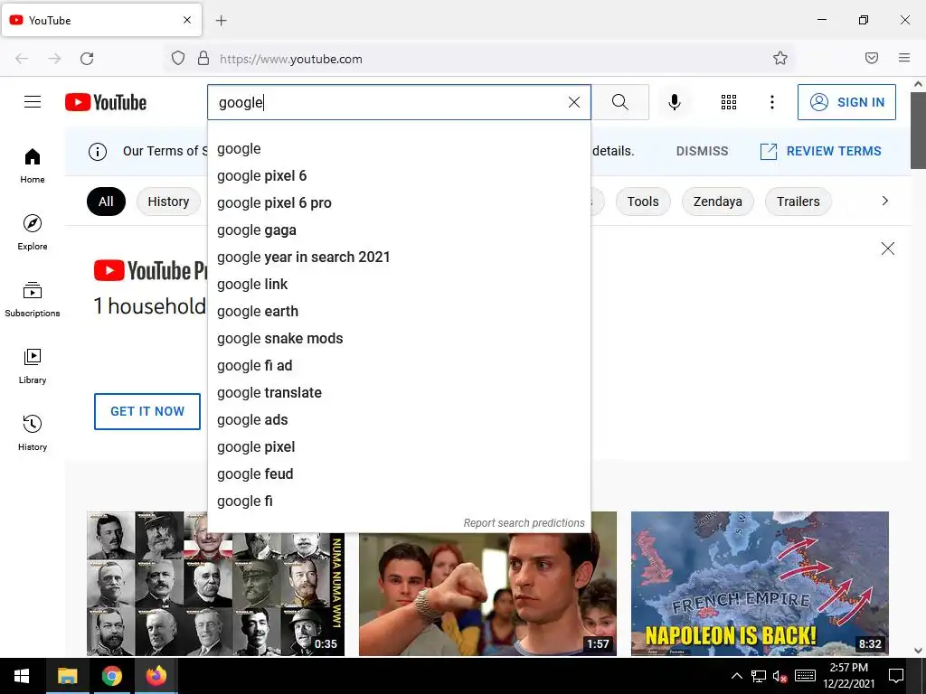Choose suggestion "google ads"
This screenshot has height=694, width=926.
(399, 420)
